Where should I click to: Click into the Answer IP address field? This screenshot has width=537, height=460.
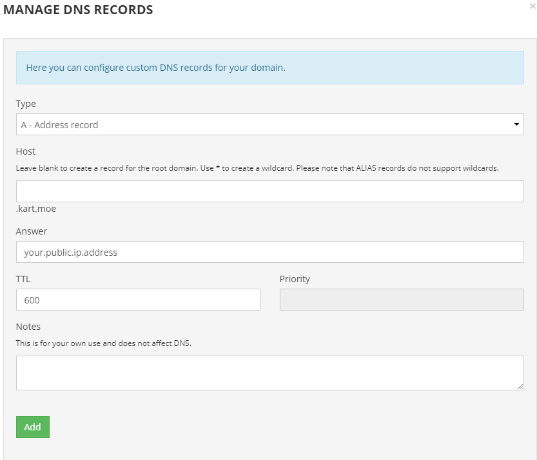coord(270,252)
